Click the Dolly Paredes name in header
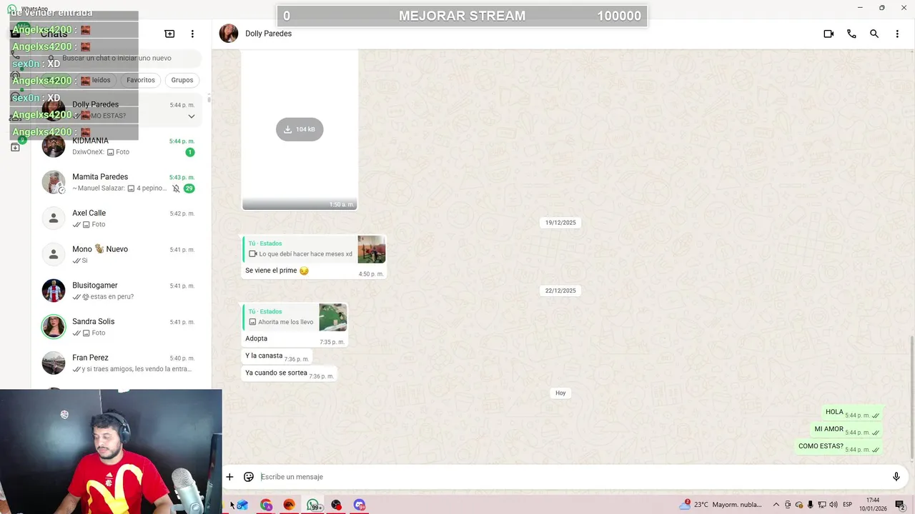 (268, 34)
